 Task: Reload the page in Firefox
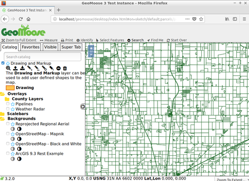pos(20,19)
